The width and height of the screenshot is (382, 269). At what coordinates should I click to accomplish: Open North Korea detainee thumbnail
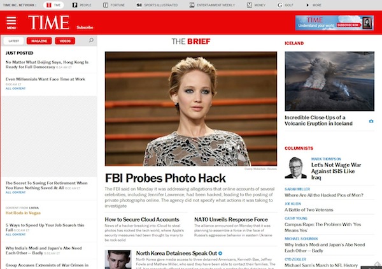click(x=118, y=259)
